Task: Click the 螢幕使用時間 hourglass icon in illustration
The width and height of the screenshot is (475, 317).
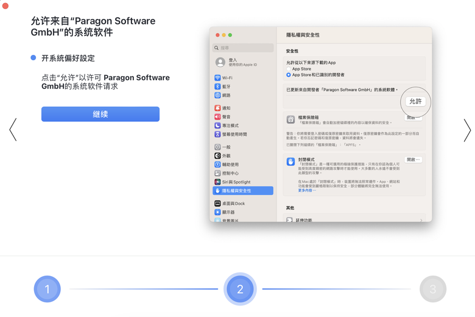Action: click(x=217, y=134)
